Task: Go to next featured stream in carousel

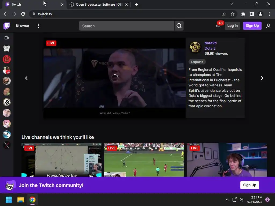Action: tap(262, 78)
